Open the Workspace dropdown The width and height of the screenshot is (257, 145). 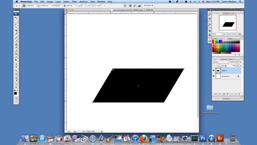148,5
